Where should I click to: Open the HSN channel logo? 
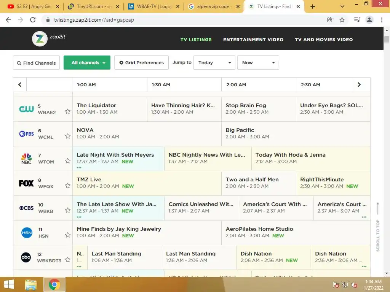click(x=27, y=233)
